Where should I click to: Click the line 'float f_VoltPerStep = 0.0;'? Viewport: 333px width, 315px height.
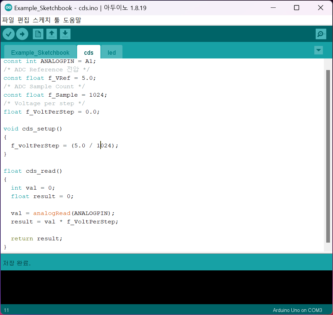pos(51,112)
